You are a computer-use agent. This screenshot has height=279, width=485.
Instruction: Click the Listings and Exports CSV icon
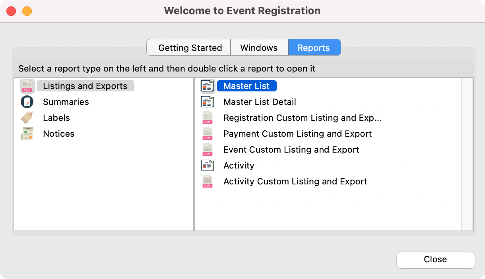coord(27,86)
